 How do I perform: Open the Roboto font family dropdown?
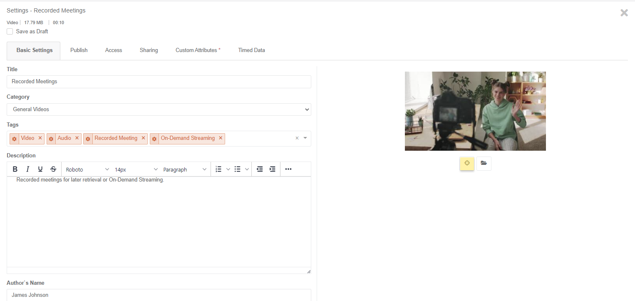coord(87,169)
